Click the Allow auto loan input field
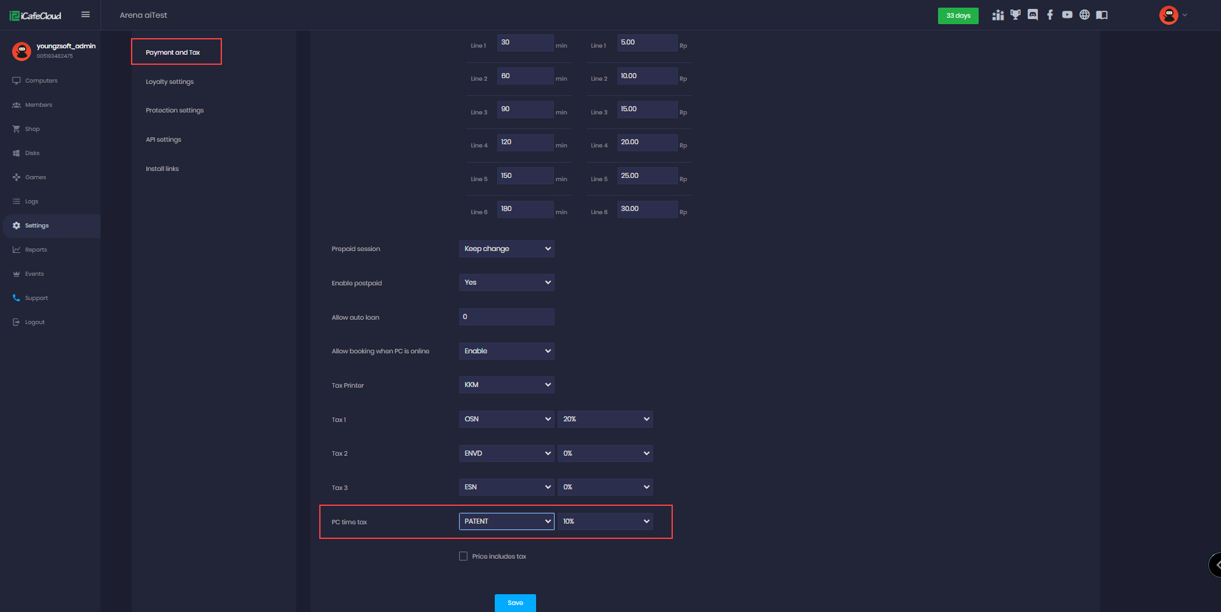 506,317
